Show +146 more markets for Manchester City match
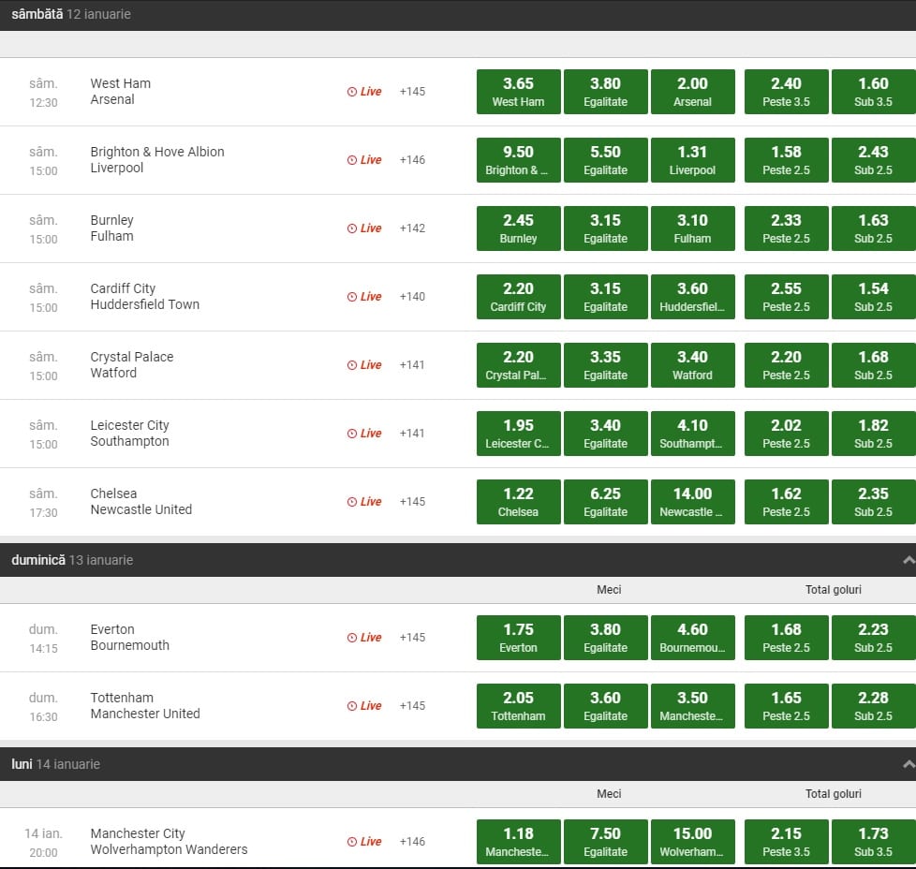 pyautogui.click(x=412, y=842)
